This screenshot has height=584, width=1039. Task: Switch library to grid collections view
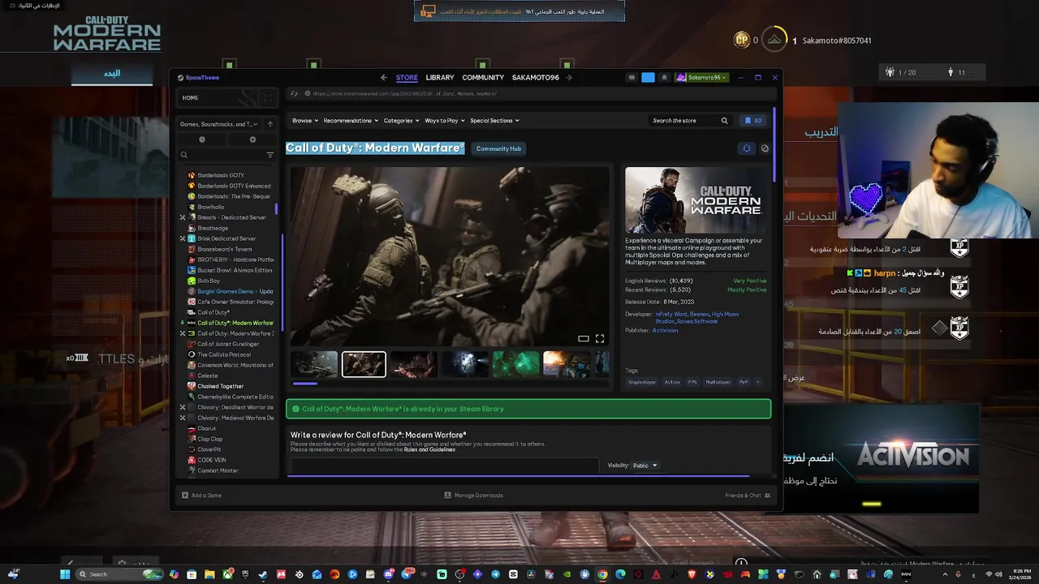[x=268, y=98]
